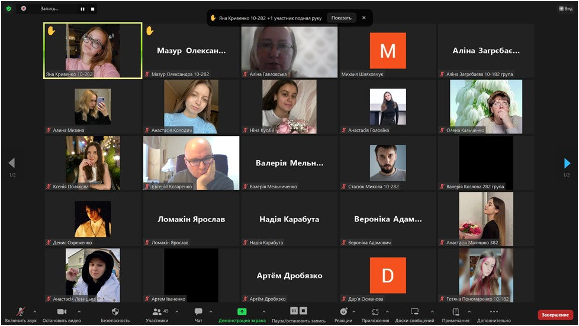Start the green share screen button
This screenshot has height=326, width=579.
coord(242,312)
